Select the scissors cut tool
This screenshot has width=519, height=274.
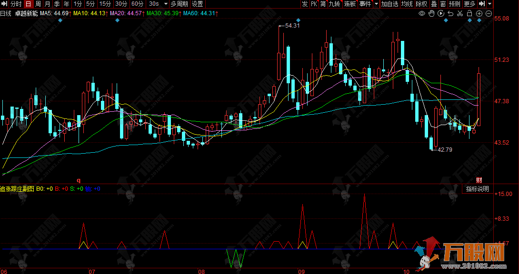(x=459, y=13)
